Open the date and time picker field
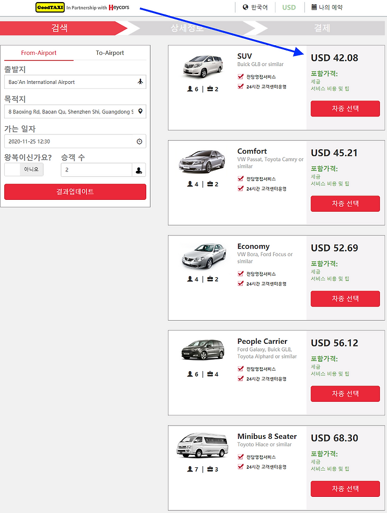 (x=75, y=141)
